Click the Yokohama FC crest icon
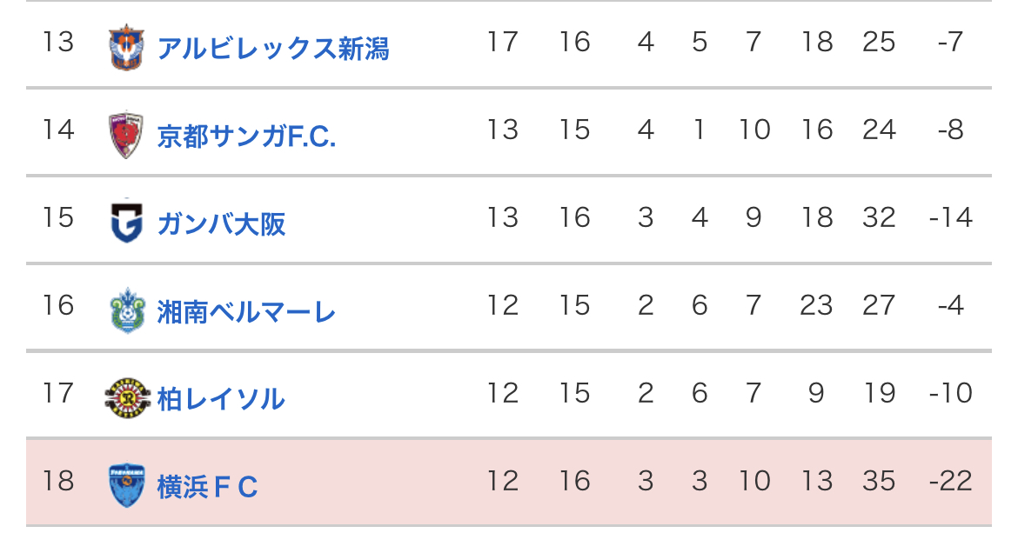The height and width of the screenshot is (533, 1018). pos(127,485)
